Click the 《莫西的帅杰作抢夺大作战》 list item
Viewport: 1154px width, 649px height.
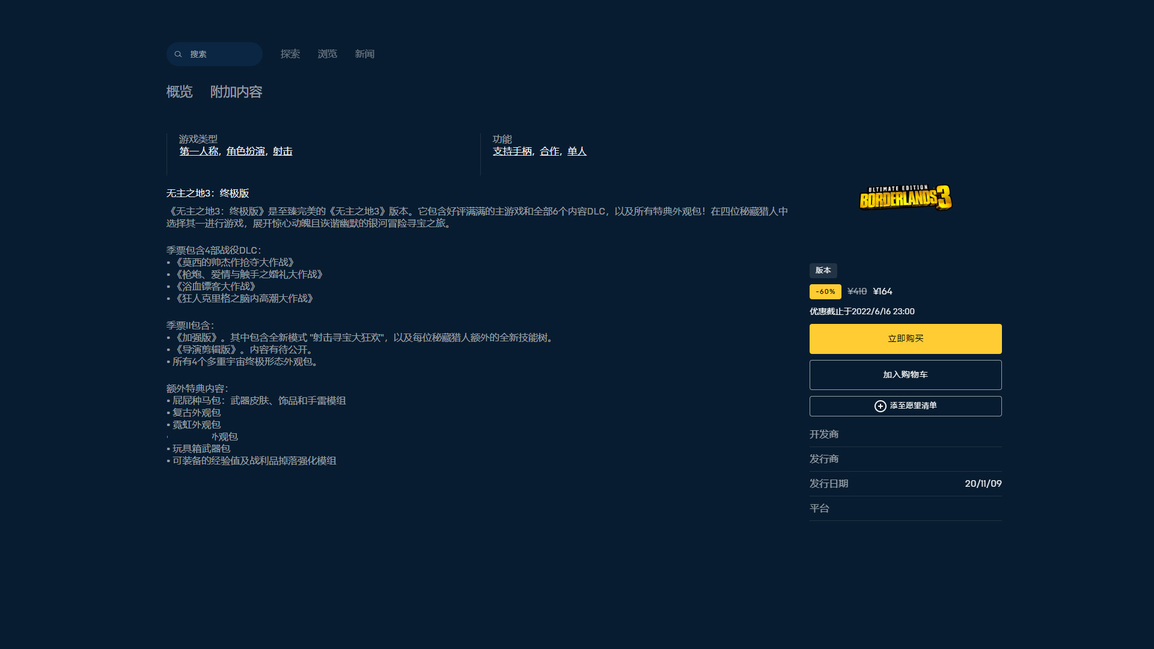pyautogui.click(x=231, y=263)
